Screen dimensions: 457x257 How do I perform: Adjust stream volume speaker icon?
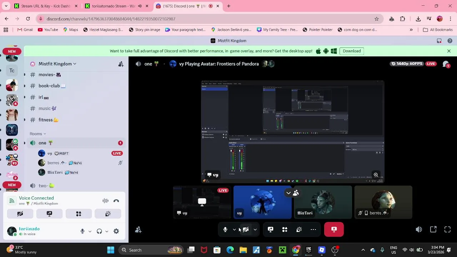(x=419, y=230)
